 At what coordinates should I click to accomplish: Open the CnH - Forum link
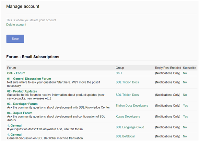click(x=21, y=73)
